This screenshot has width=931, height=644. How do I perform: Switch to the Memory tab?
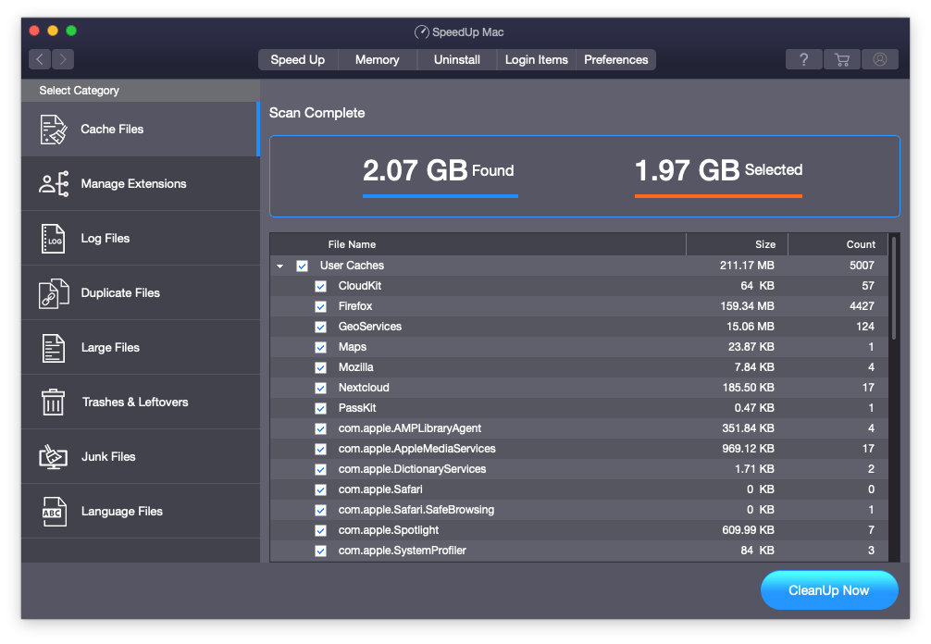378,59
